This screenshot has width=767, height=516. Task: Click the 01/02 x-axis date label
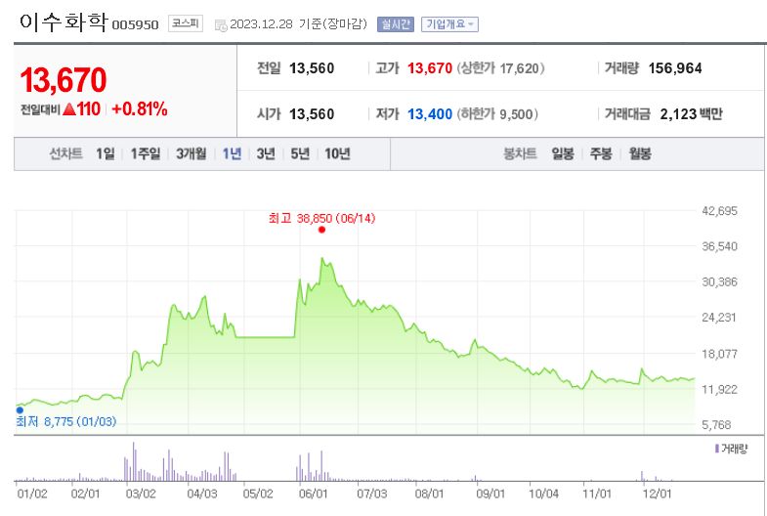(x=32, y=494)
